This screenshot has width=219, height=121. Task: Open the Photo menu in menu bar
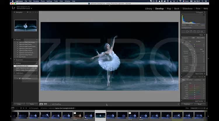coord(43,1)
